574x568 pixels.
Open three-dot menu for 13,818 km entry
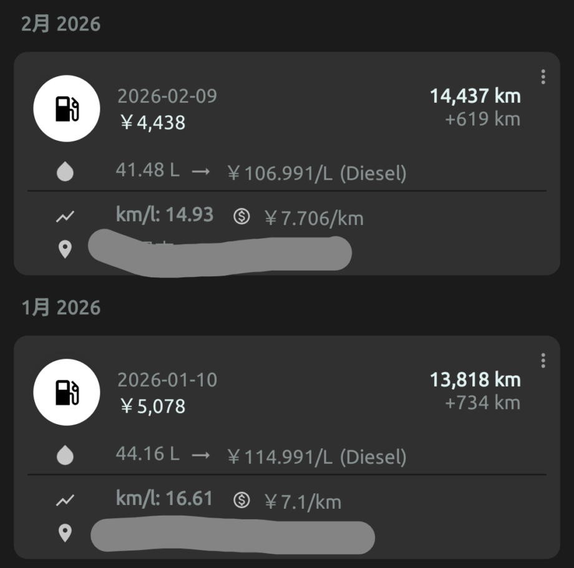tap(543, 360)
